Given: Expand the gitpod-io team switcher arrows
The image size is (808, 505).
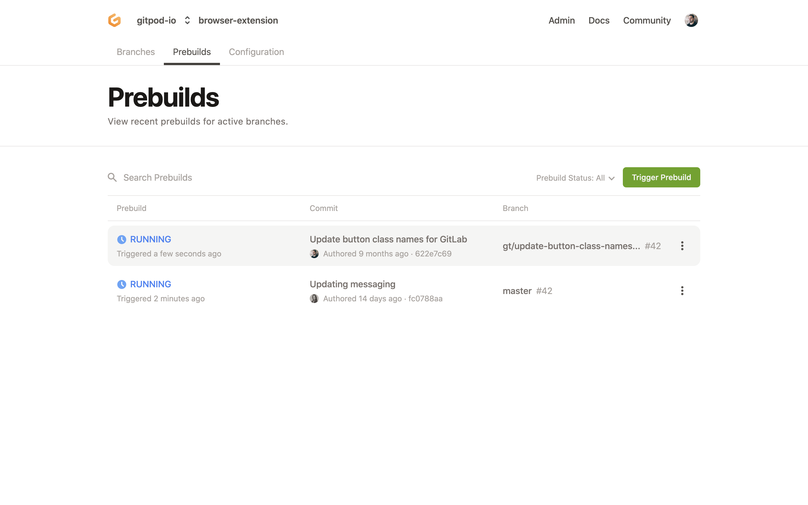Looking at the screenshot, I should (x=187, y=20).
